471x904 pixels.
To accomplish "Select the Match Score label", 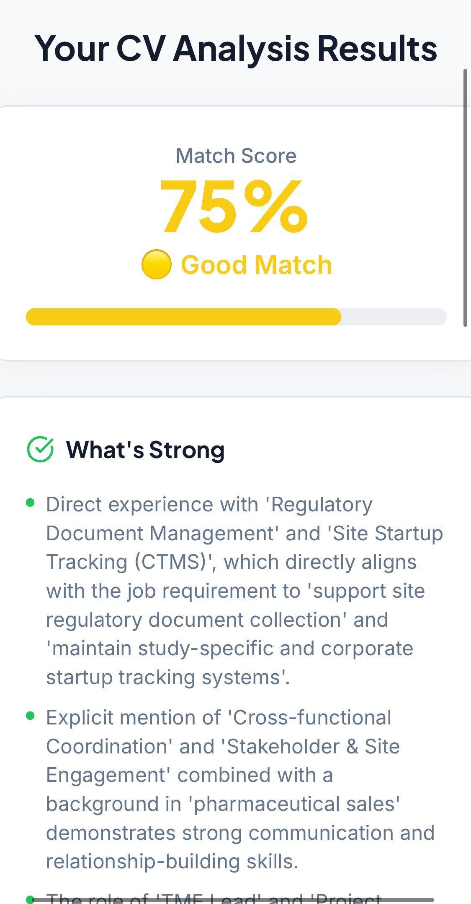I will pos(235,155).
